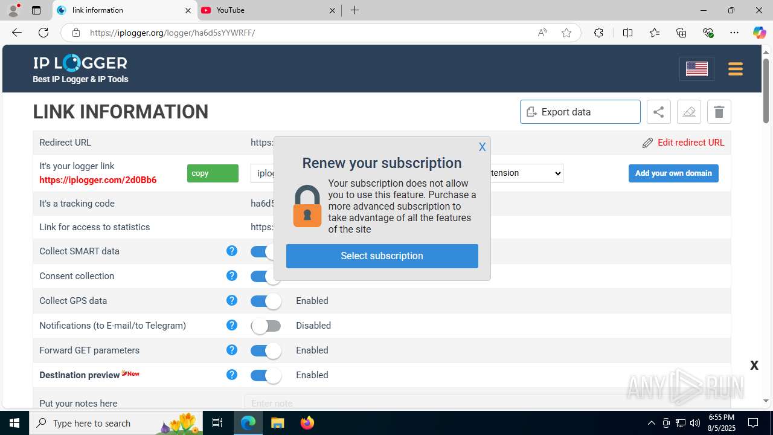The width and height of the screenshot is (773, 435).
Task: Click green copy button
Action: (213, 173)
